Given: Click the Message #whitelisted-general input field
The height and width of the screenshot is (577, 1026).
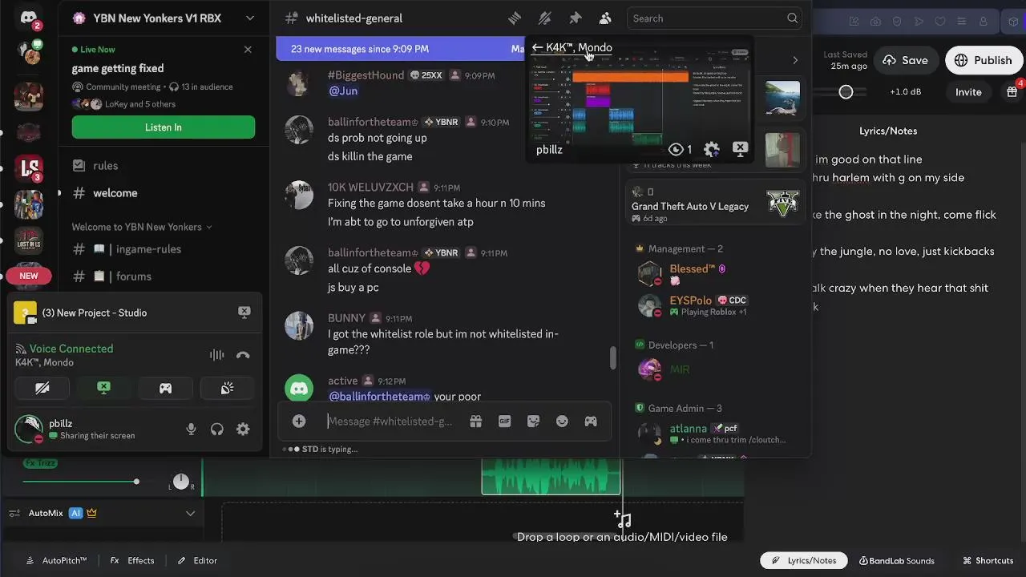Looking at the screenshot, I should [x=390, y=421].
